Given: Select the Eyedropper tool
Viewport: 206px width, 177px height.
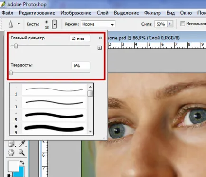Looking at the screenshot, I should pos(22,144).
